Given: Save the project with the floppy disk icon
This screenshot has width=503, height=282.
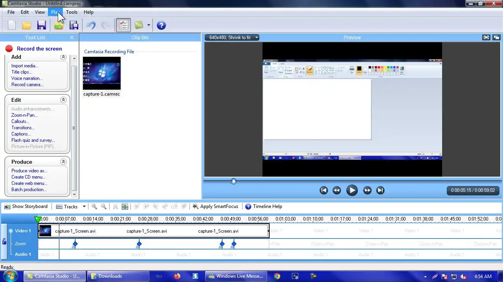Looking at the screenshot, I should pos(41,25).
